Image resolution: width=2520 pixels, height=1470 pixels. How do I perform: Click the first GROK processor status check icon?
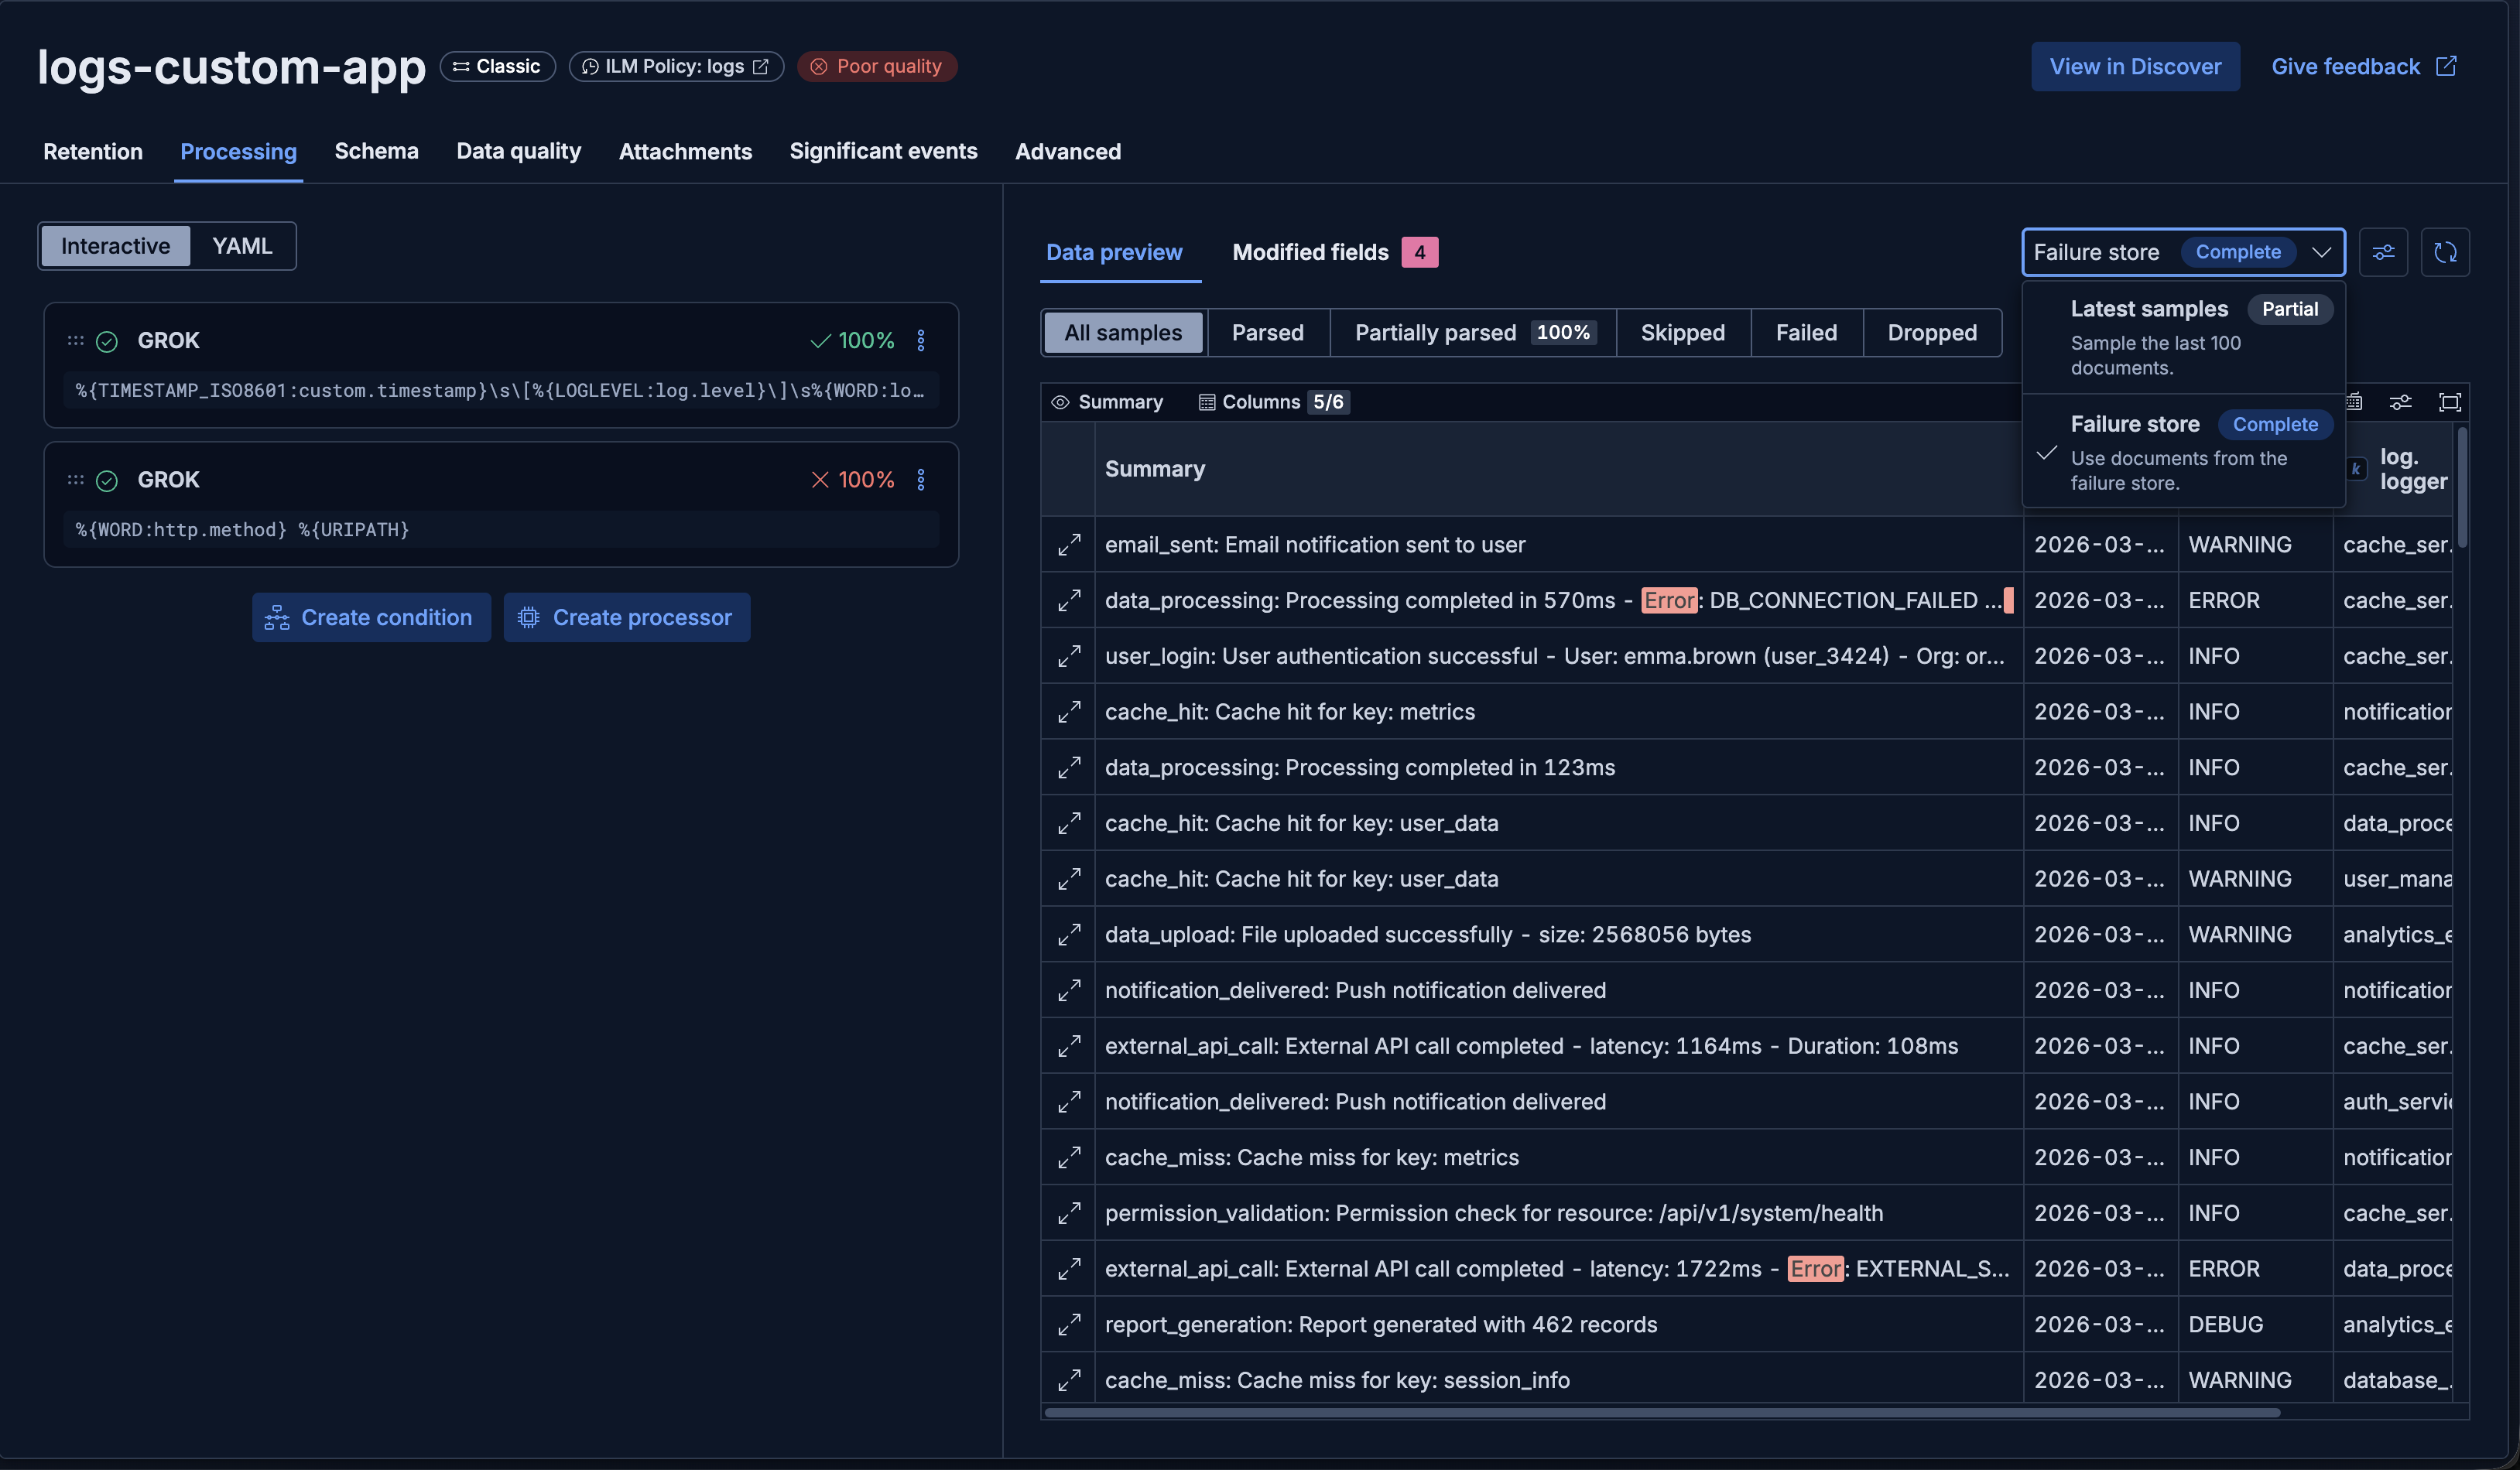(107, 340)
